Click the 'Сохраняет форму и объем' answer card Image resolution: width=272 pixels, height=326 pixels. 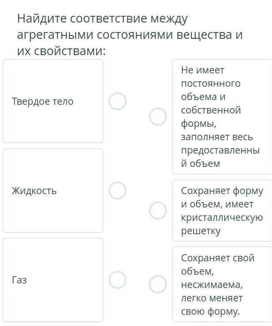coord(222,211)
